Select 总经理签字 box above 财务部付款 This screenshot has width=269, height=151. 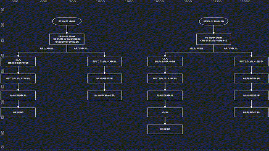click(x=251, y=95)
